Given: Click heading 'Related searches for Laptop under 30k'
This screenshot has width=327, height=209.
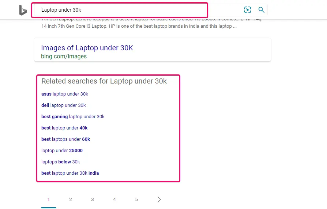Looking at the screenshot, I should point(104,81).
